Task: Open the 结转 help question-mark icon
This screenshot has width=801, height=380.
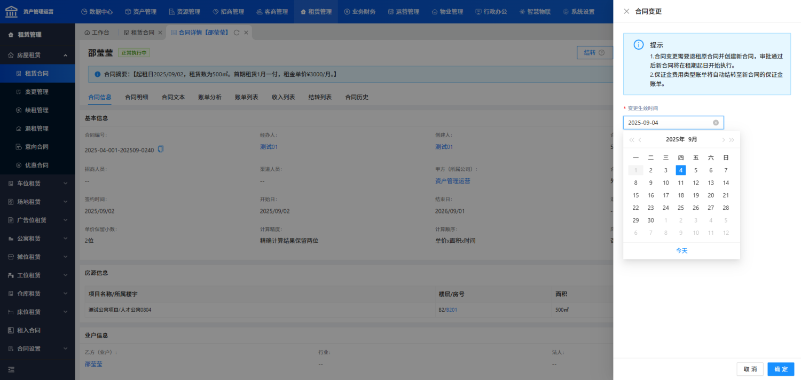Action: [602, 53]
